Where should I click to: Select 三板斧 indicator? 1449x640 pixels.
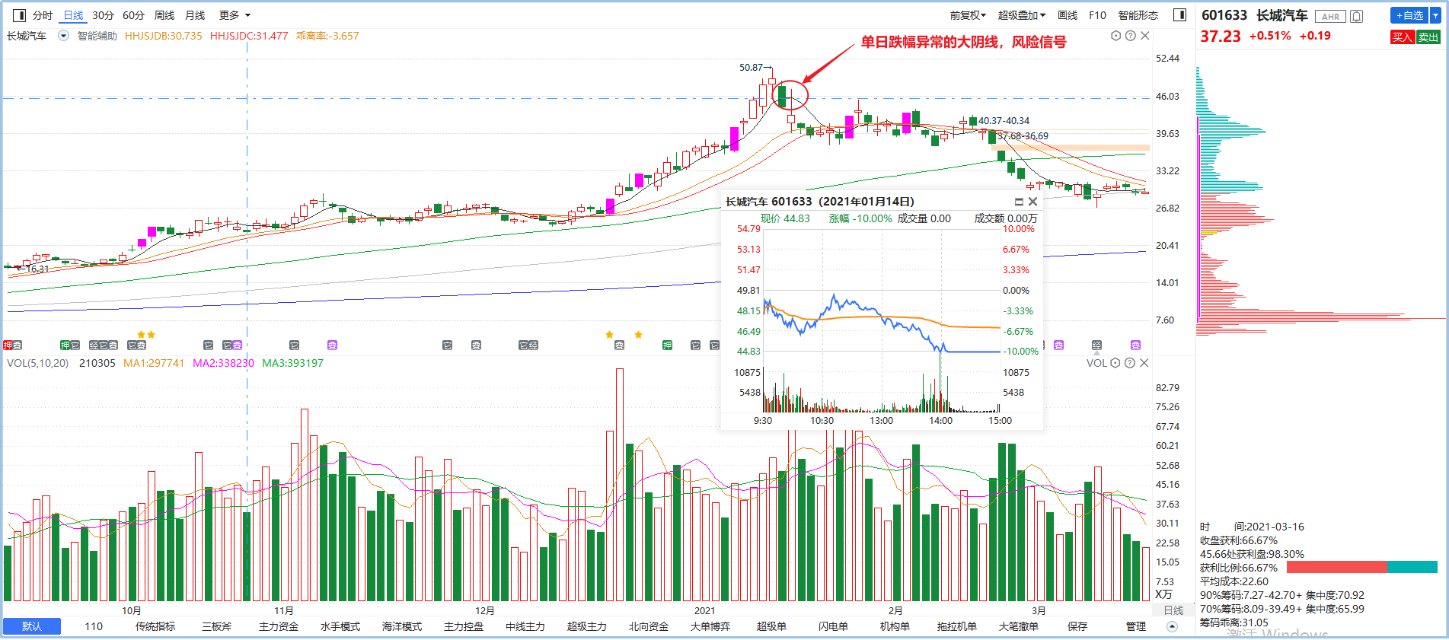pyautogui.click(x=217, y=626)
